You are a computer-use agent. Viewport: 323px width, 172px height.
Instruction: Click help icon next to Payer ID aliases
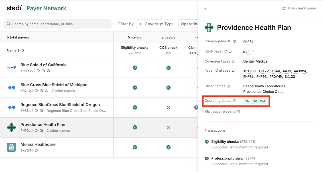233,70
